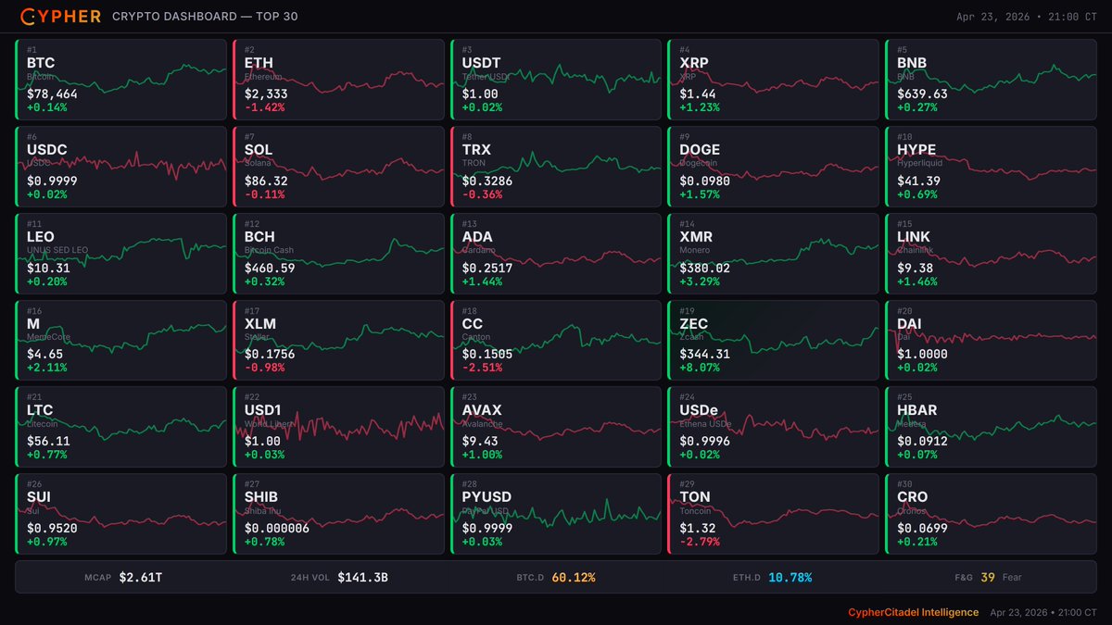Viewport: 1112px width, 625px height.
Task: Click the Cypher logo in the header
Action: (59, 17)
